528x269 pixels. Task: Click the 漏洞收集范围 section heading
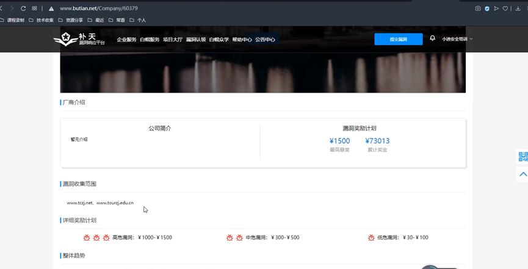click(79, 184)
